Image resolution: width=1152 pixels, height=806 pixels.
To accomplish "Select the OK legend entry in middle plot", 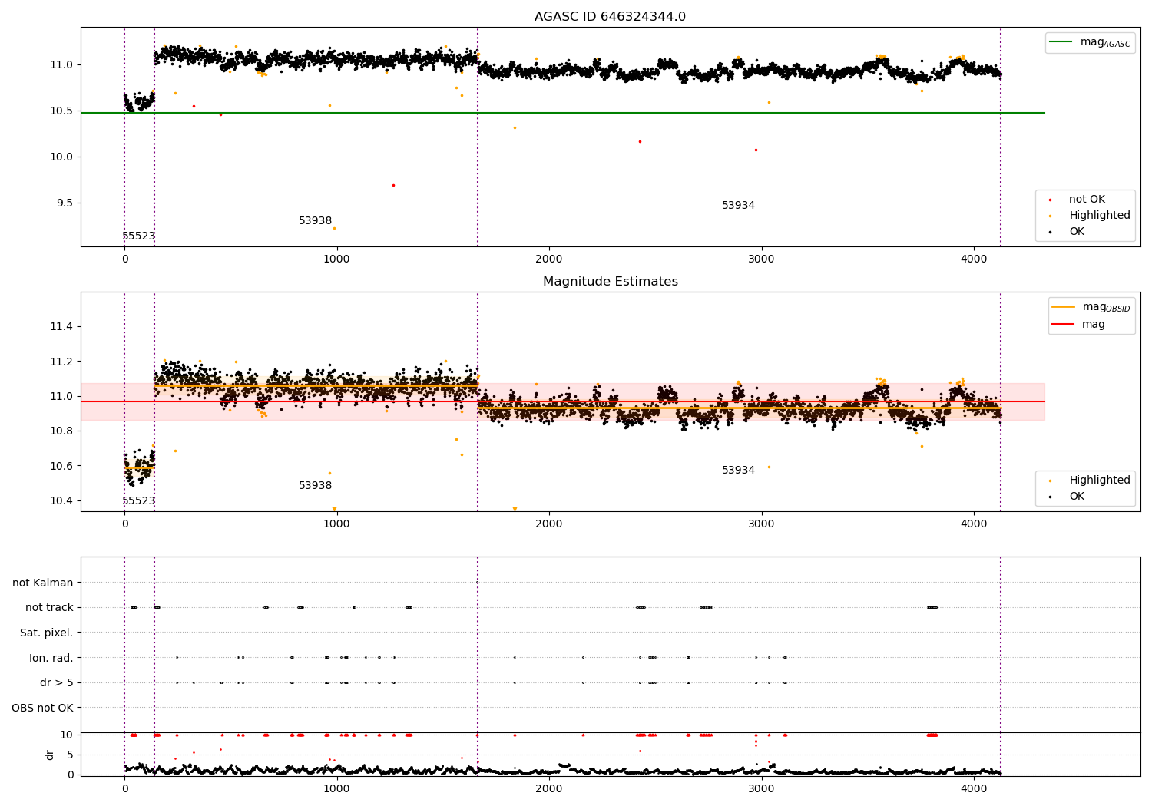I will [1077, 497].
